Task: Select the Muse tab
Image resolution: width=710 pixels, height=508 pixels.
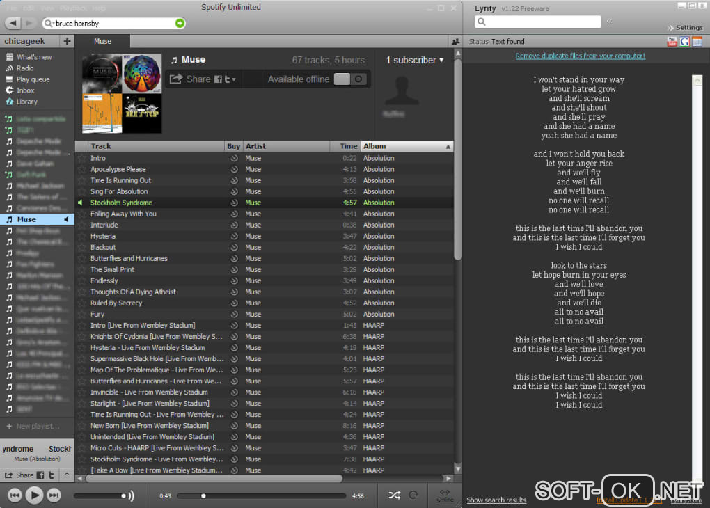Action: 102,41
